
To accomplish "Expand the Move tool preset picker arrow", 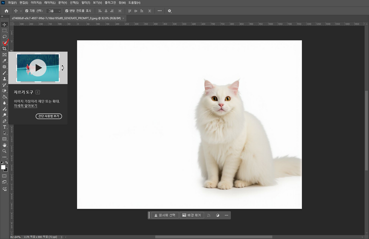I will pos(21,11).
